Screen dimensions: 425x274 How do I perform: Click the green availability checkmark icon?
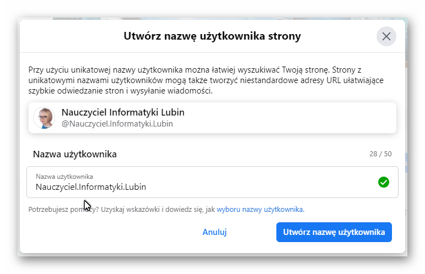(x=384, y=182)
